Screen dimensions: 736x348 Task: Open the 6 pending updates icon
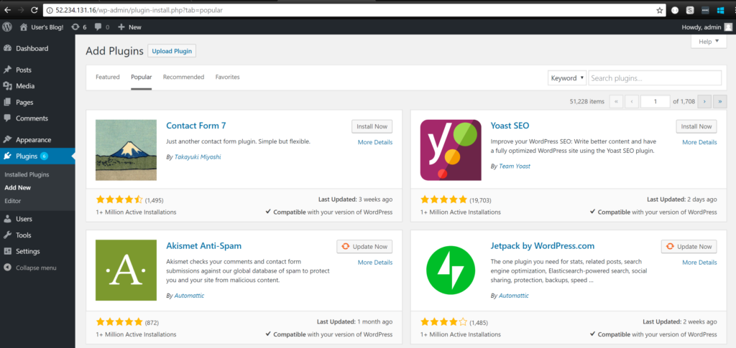click(x=79, y=27)
